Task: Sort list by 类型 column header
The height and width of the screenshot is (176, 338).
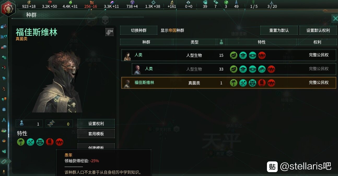Action: pos(195,42)
